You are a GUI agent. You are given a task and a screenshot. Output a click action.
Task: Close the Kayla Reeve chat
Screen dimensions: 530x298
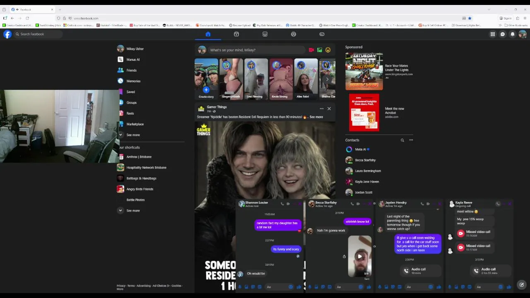coord(510,204)
